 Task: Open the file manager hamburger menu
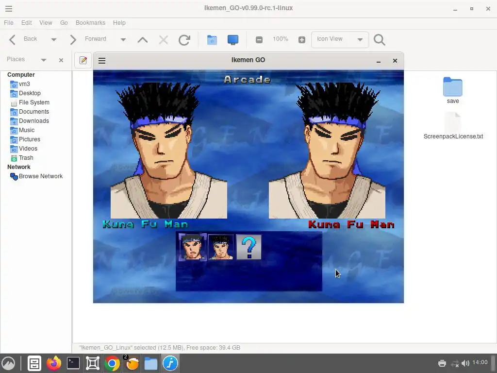9,9
